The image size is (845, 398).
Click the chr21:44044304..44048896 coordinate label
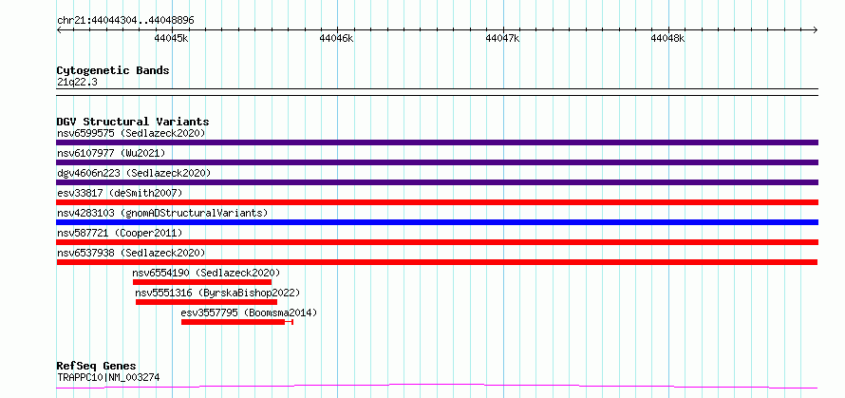coord(125,20)
